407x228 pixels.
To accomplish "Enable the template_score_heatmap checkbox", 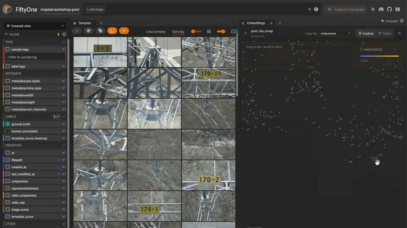I will [x=8, y=138].
